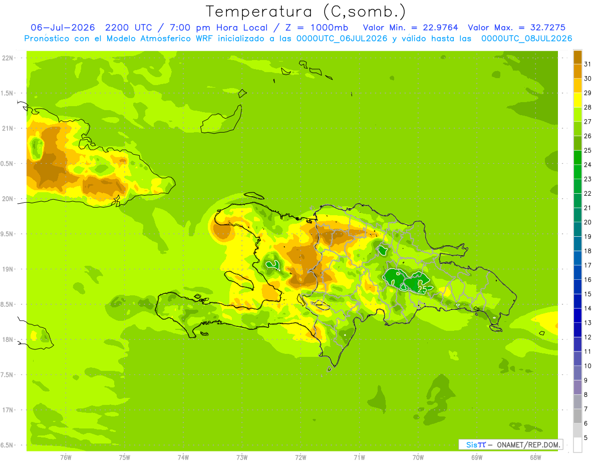
Task: Click legend swatch between 24 and 25
Action: pos(577,158)
